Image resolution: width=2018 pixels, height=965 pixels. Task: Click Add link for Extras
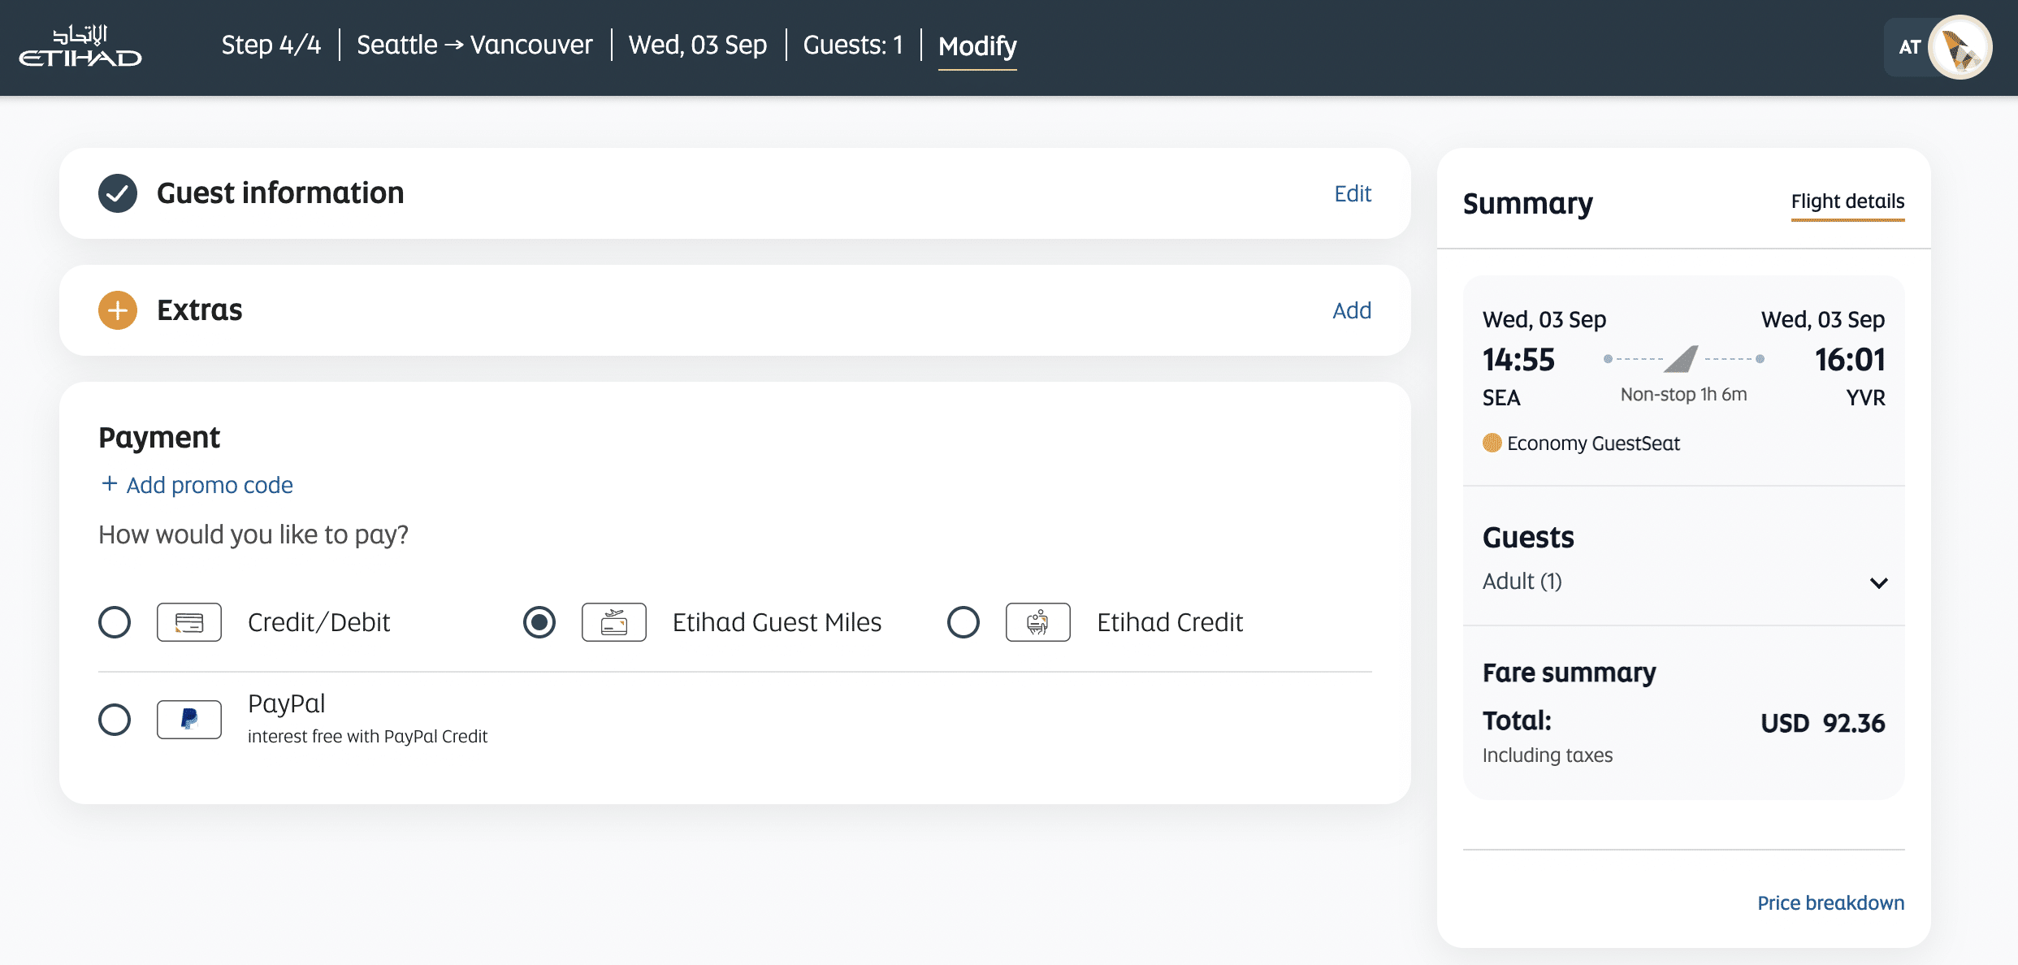coord(1352,310)
